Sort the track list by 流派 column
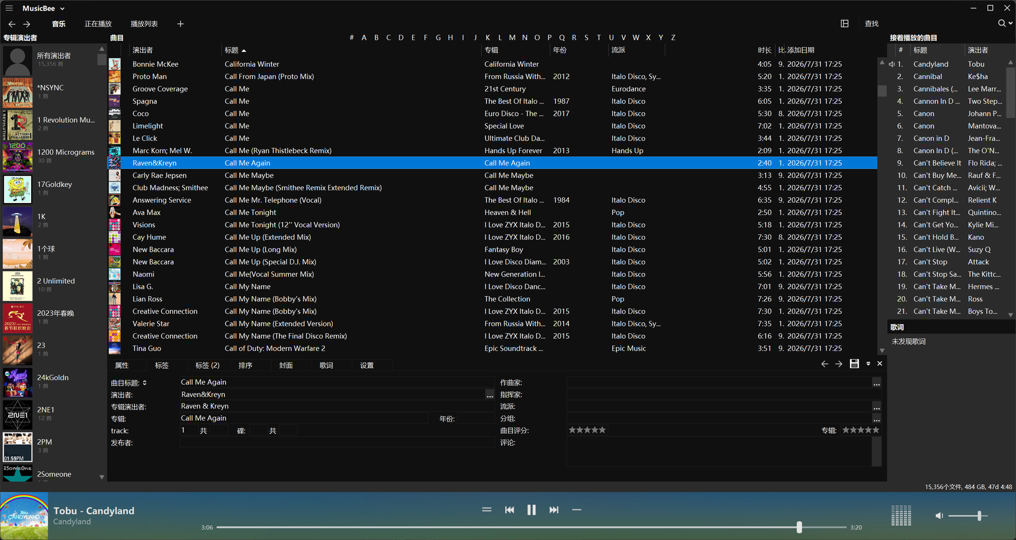Viewport: 1016px width, 540px height. pyautogui.click(x=618, y=50)
